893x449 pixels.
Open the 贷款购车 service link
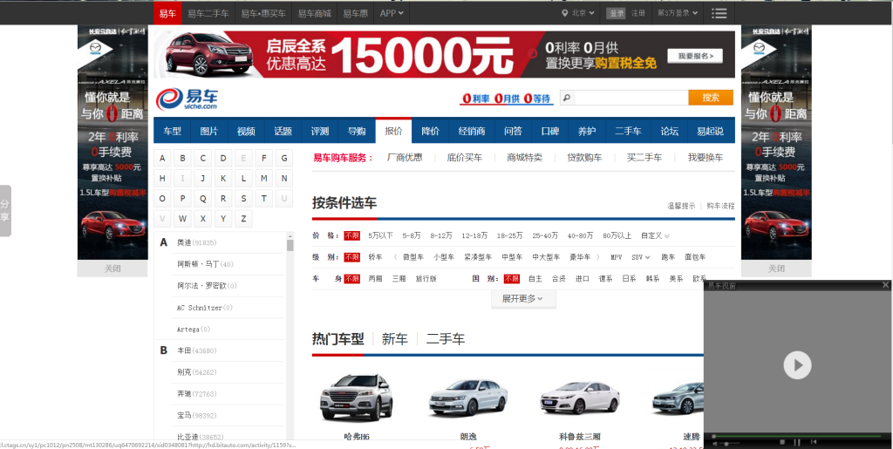pyautogui.click(x=584, y=158)
